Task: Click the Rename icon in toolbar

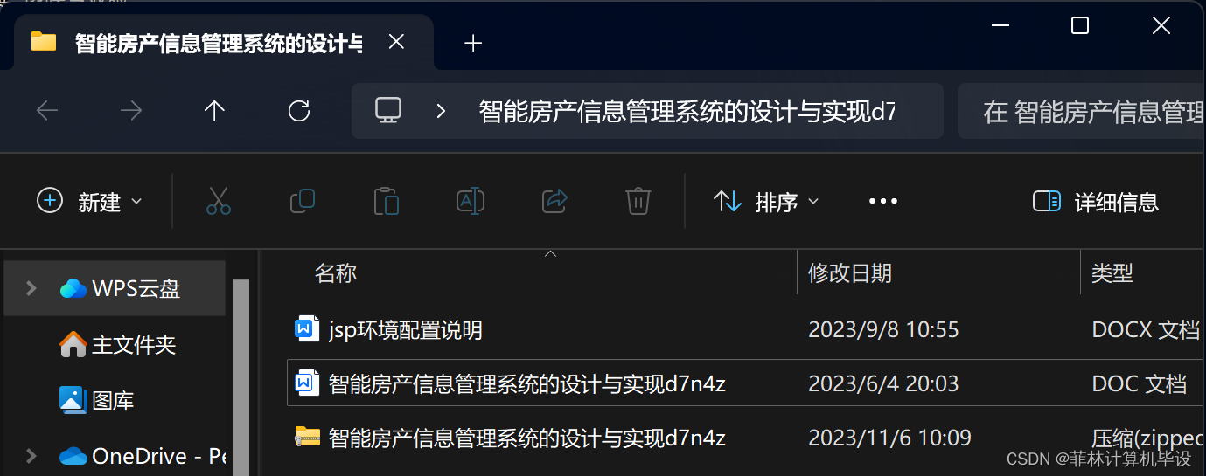Action: tap(471, 201)
